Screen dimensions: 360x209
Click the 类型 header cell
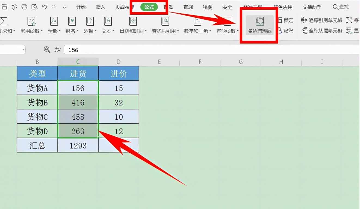(37, 73)
